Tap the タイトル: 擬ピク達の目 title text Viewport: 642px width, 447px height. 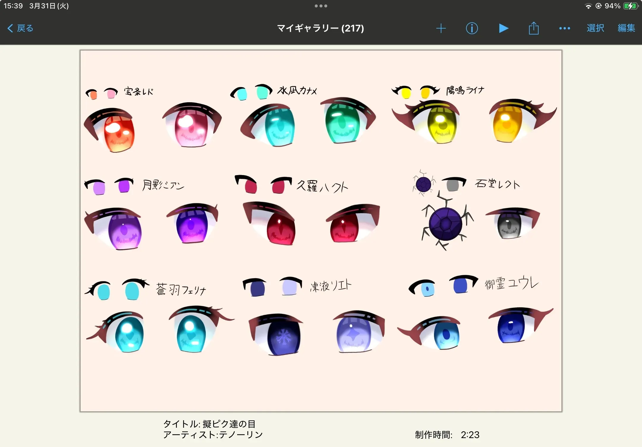[x=209, y=424]
